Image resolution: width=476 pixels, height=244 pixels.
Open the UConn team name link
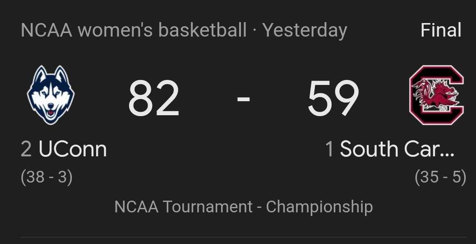pos(73,150)
